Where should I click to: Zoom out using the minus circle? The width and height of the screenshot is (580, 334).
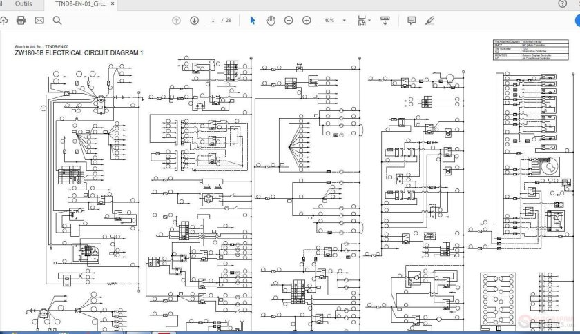pyautogui.click(x=289, y=21)
